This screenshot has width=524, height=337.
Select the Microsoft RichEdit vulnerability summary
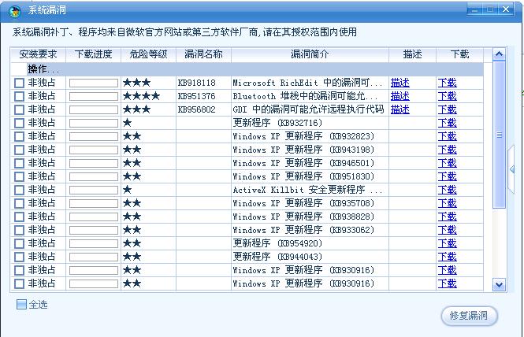point(307,83)
